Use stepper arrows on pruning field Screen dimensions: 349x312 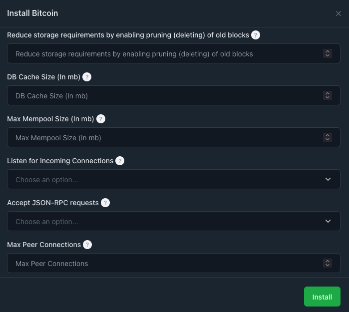(x=328, y=53)
